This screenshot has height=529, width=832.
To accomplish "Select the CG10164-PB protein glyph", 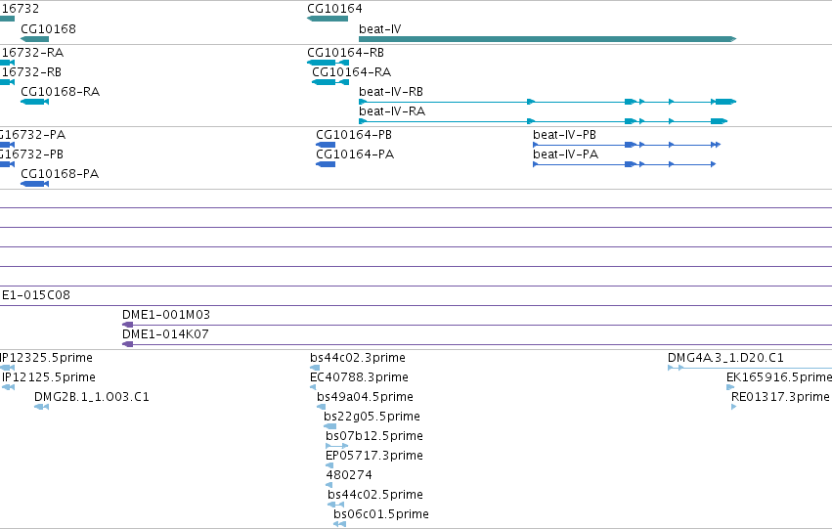I will [326, 145].
